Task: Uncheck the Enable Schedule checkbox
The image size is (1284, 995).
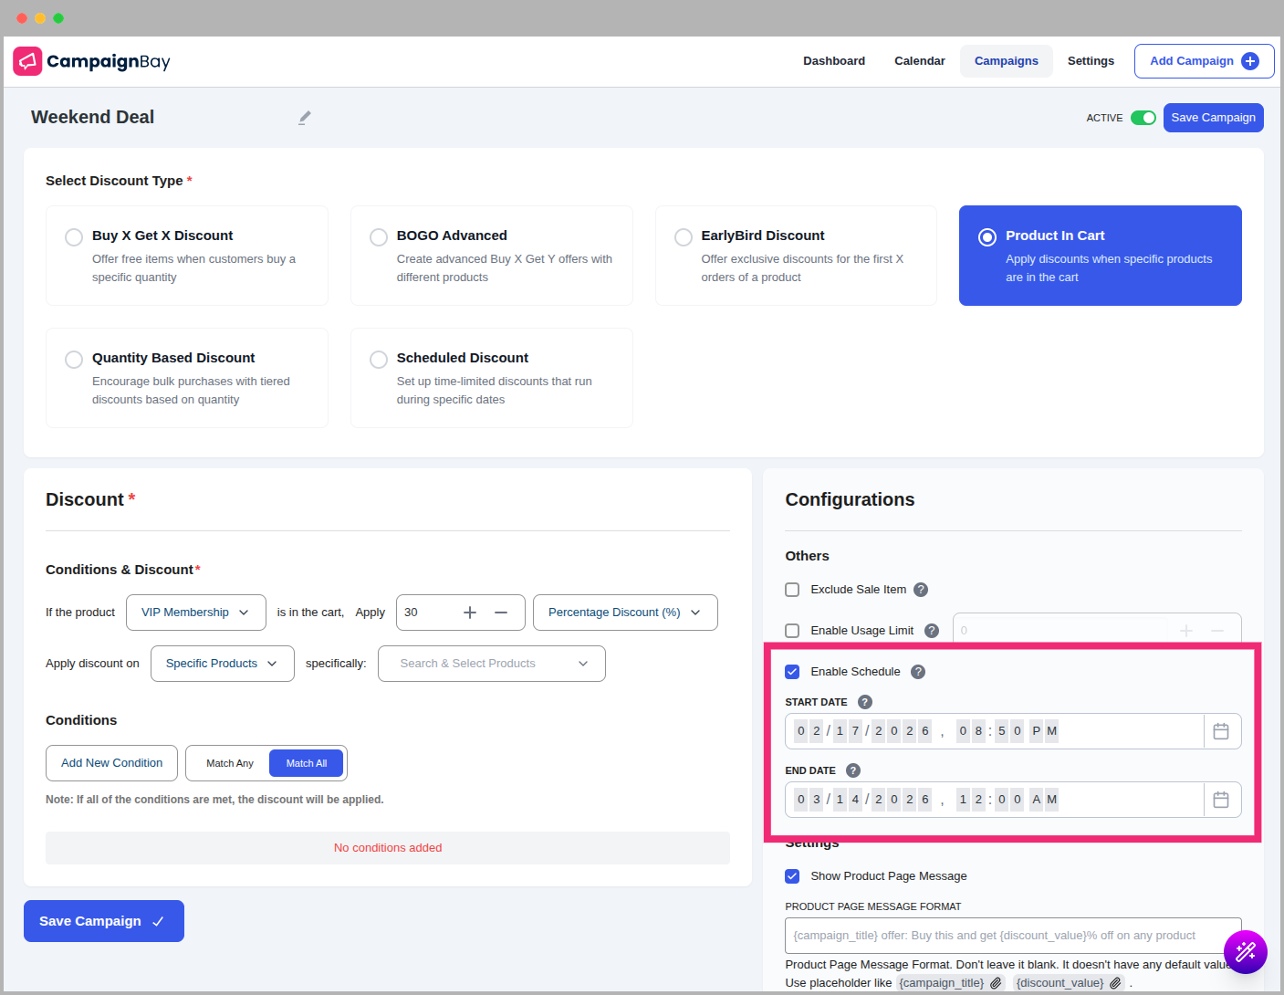Action: 792,671
